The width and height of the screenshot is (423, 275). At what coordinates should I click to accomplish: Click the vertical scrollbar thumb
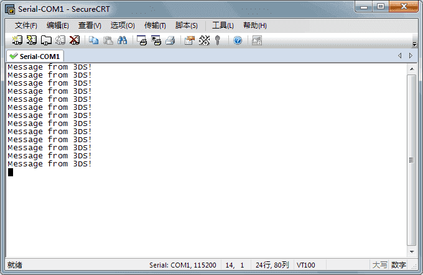[411, 160]
